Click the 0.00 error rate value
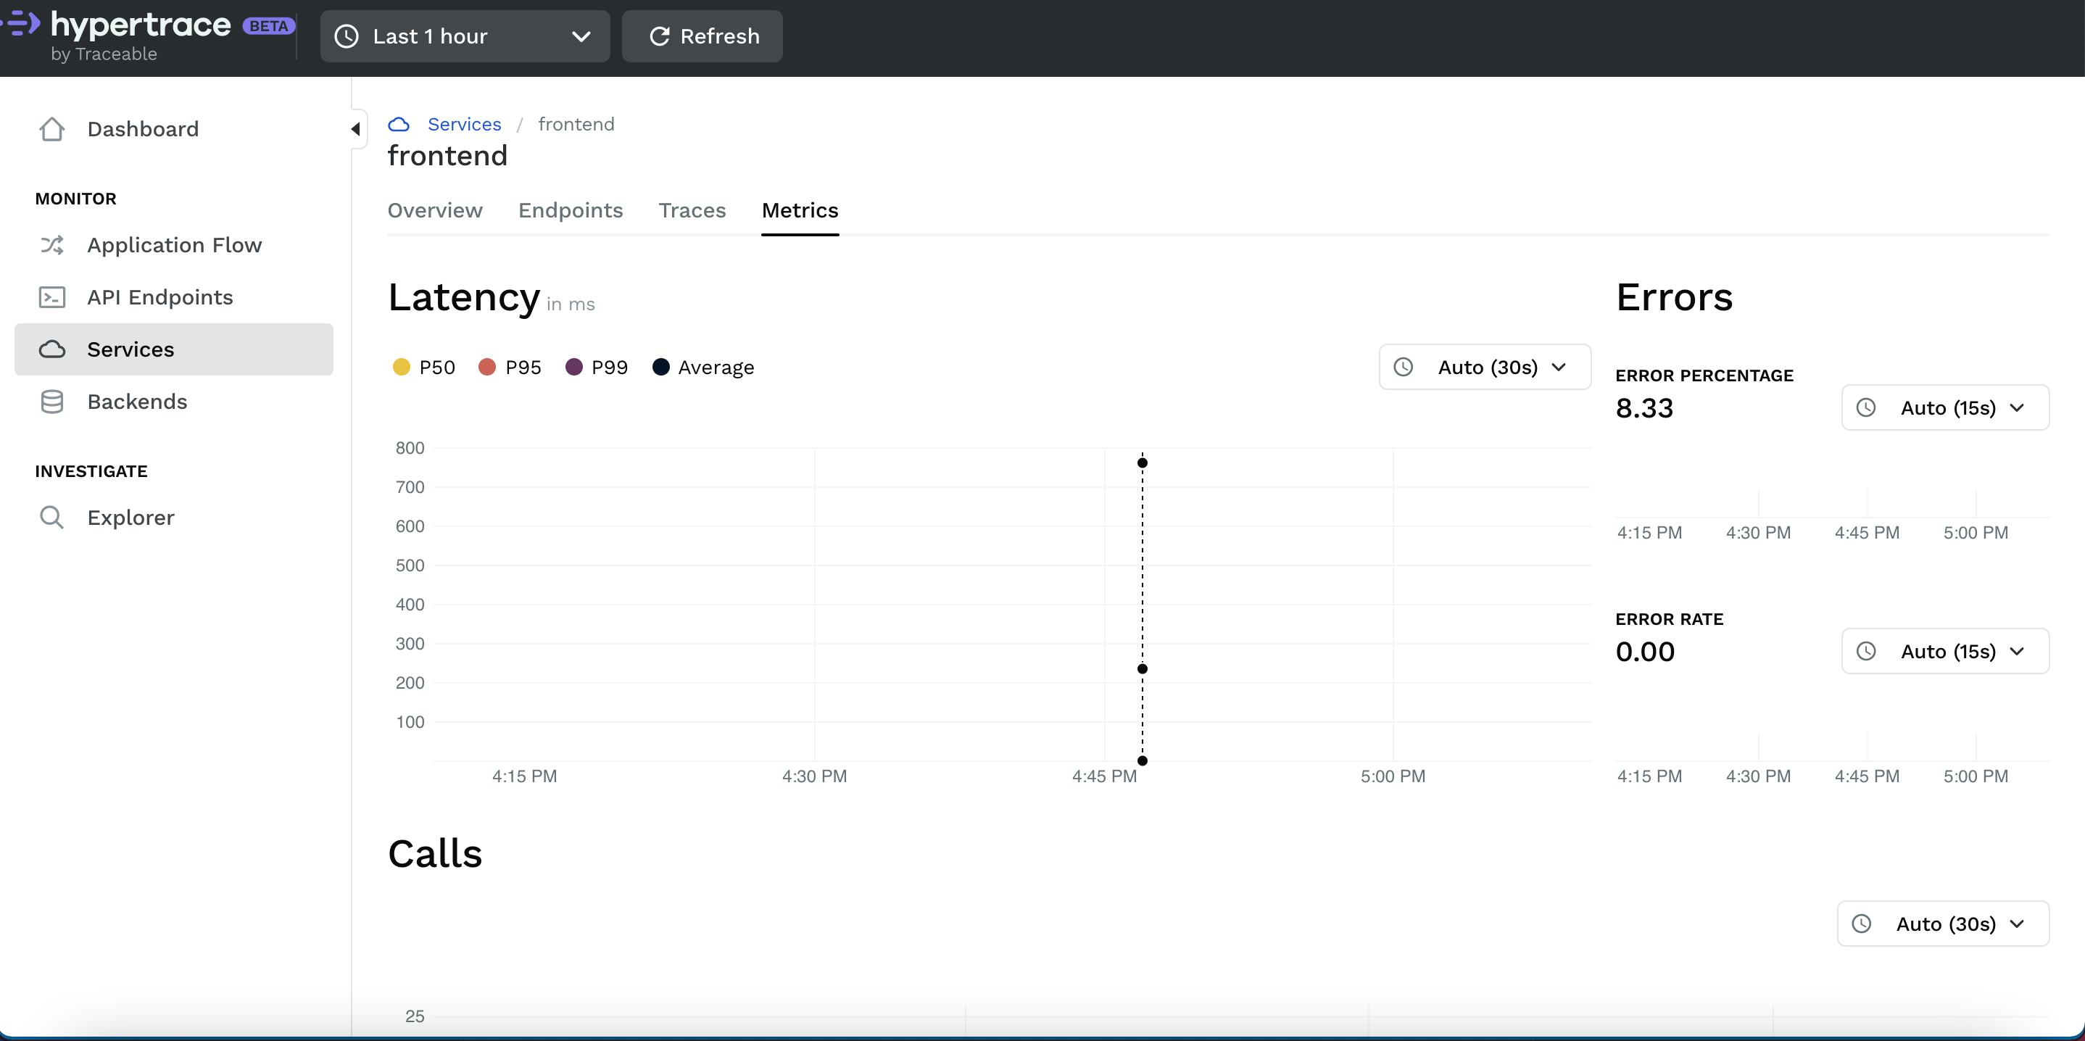The height and width of the screenshot is (1041, 2085). 1645,652
